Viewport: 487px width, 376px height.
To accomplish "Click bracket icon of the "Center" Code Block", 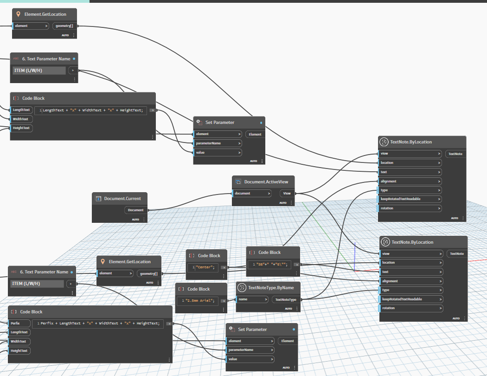I will 192,256.
